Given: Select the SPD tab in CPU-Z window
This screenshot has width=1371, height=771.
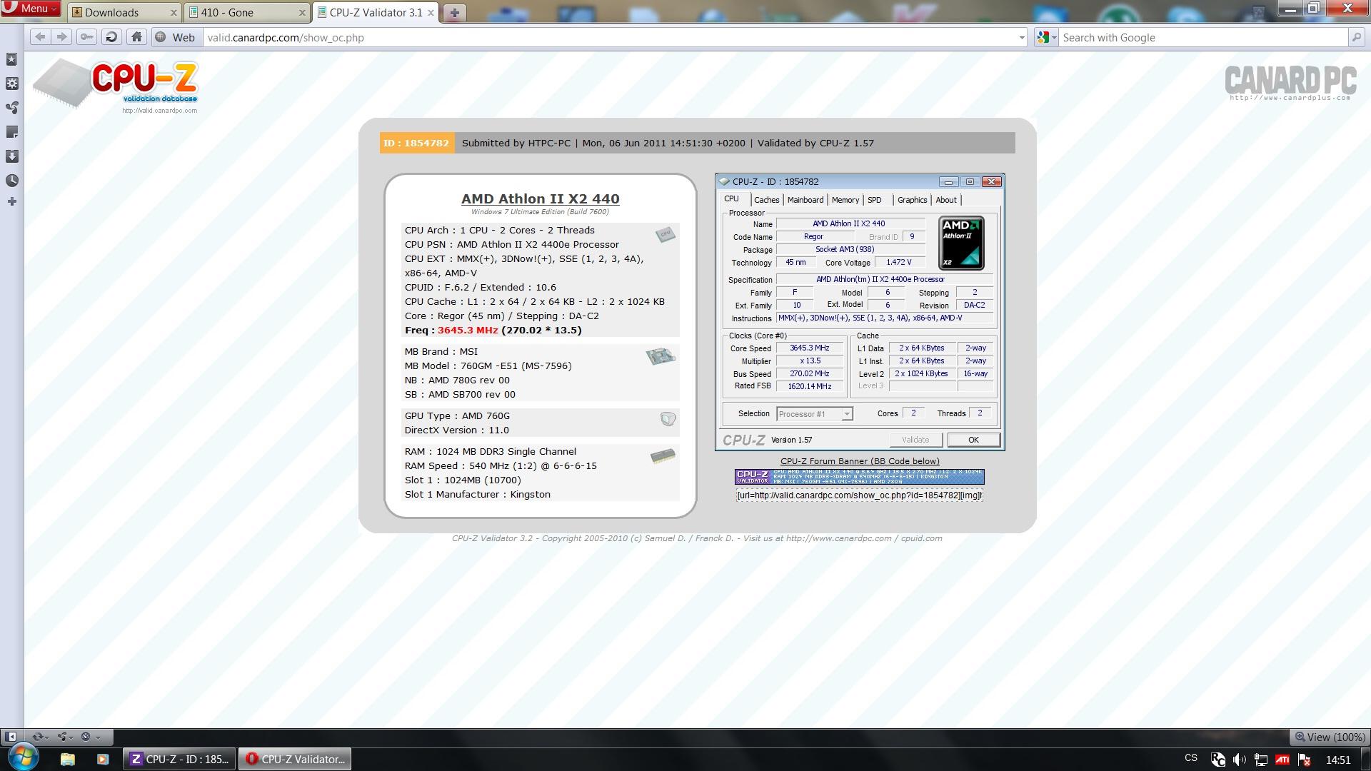Looking at the screenshot, I should tap(874, 200).
